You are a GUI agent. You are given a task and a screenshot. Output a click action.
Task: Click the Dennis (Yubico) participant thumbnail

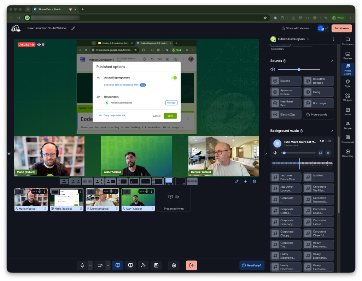(x=103, y=199)
